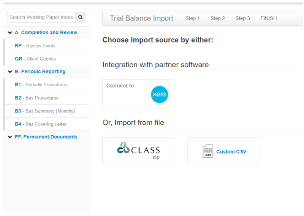Image resolution: width=304 pixels, height=216 pixels.
Task: Click the Connect to Xero button
Action: [x=138, y=94]
